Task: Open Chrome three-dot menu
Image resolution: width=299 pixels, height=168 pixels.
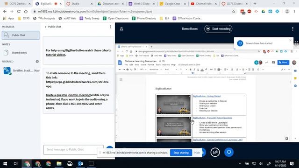Action: [x=294, y=11]
